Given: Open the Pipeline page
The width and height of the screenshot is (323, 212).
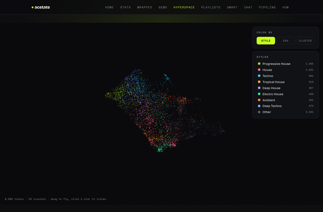Looking at the screenshot, I should [x=267, y=7].
